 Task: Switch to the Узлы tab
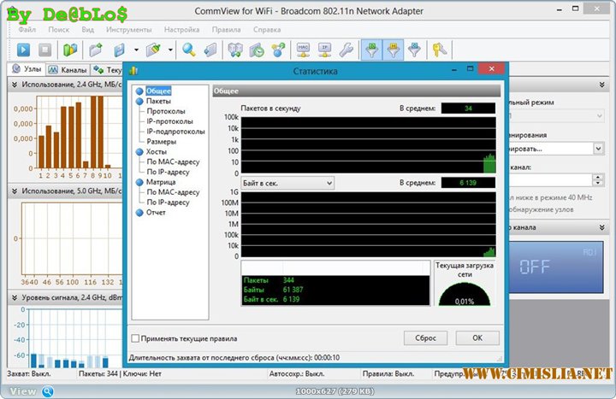click(27, 69)
